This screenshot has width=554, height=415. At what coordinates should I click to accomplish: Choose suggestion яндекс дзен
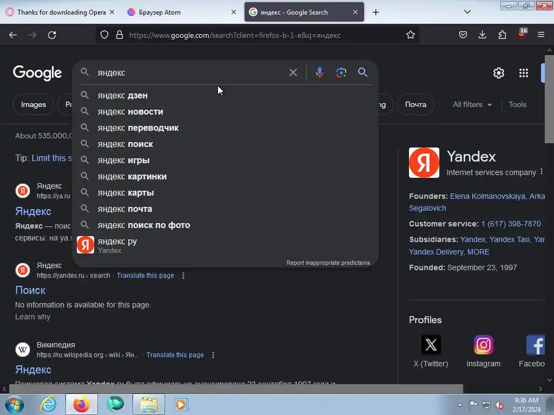[226, 95]
